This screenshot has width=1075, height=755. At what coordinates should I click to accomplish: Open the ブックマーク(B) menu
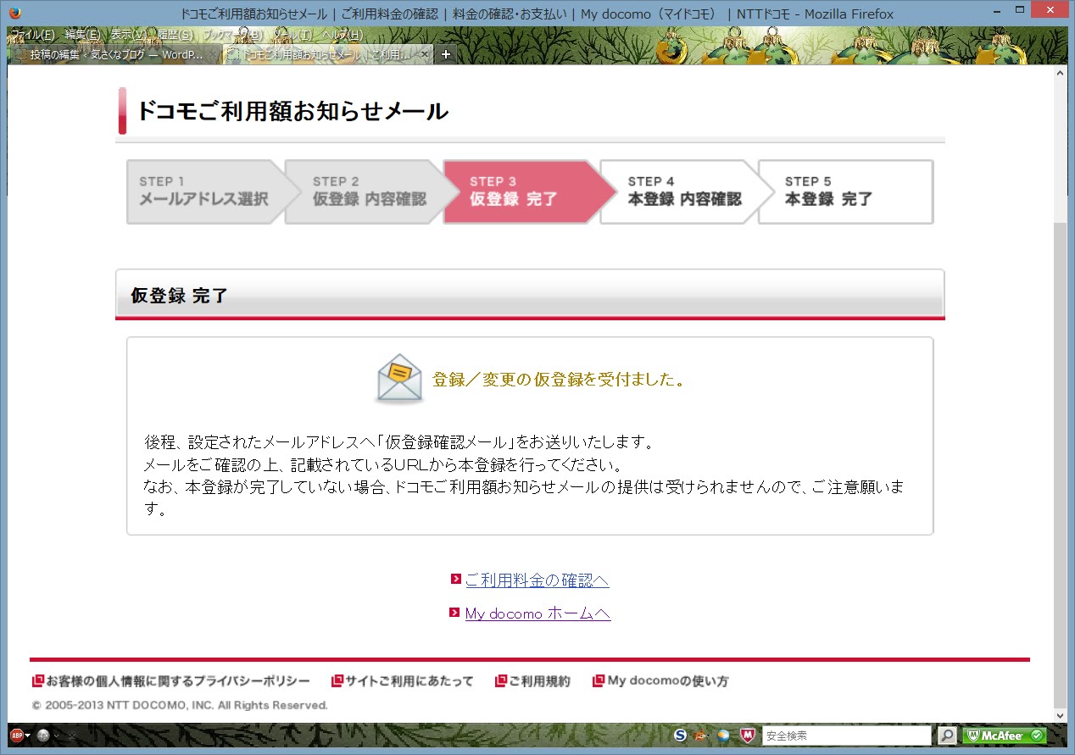[233, 35]
